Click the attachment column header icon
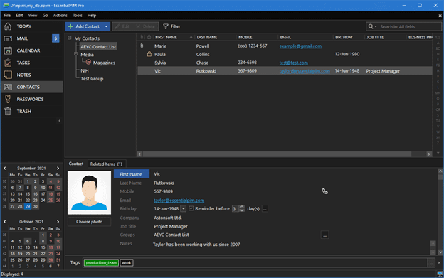This screenshot has width=444, height=278. click(x=142, y=37)
